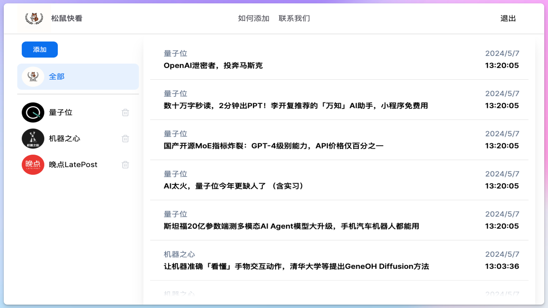Click trash icon next to 机器之心
Screen dimensions: 548x308
tap(125, 139)
